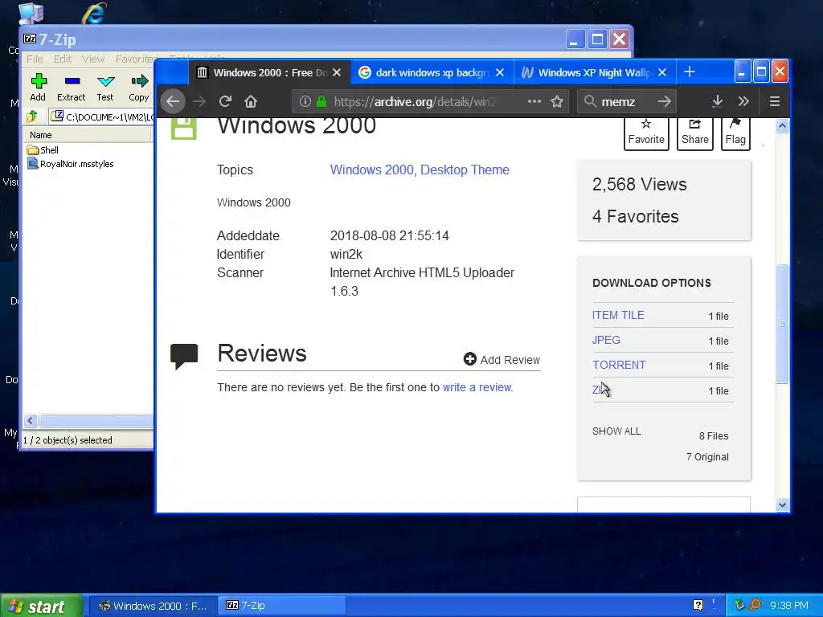This screenshot has width=823, height=617.
Task: Close the Windows XP Night Wallpaper tab
Action: (x=662, y=72)
